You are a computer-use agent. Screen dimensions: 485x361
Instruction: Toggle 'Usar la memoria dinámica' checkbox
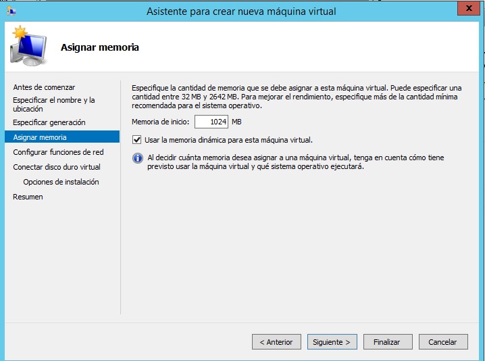pos(136,140)
